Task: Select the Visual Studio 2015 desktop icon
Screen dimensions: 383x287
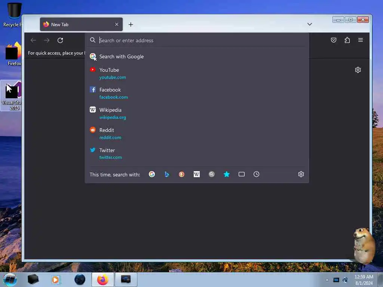Action: point(12,95)
